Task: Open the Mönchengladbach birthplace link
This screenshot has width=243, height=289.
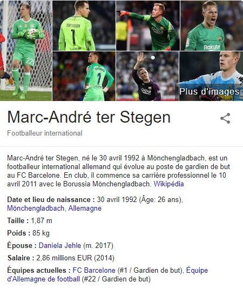Action: pyautogui.click(x=36, y=209)
